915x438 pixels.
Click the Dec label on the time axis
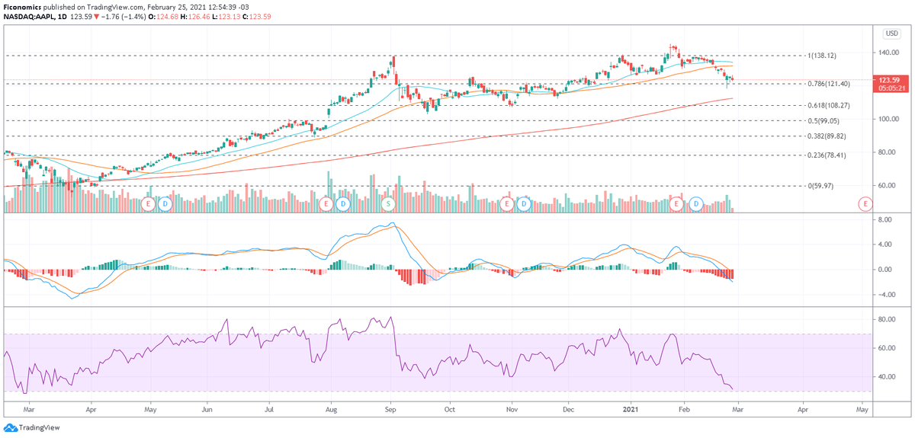[568, 409]
